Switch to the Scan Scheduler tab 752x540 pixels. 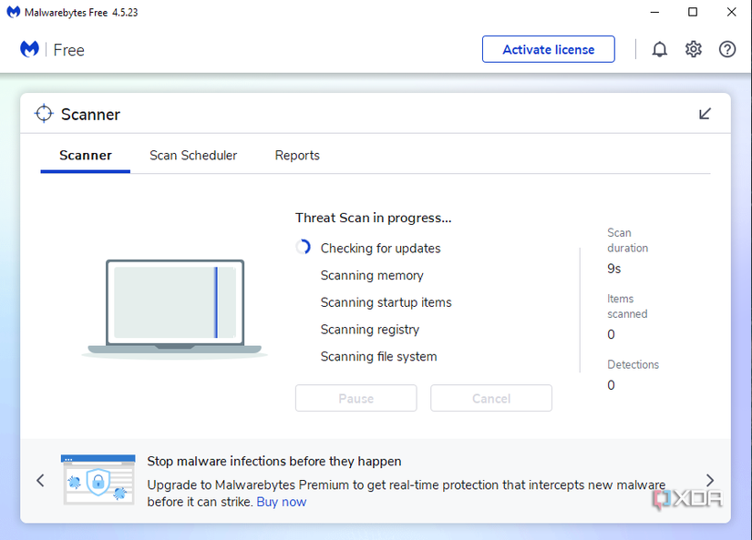click(x=193, y=155)
